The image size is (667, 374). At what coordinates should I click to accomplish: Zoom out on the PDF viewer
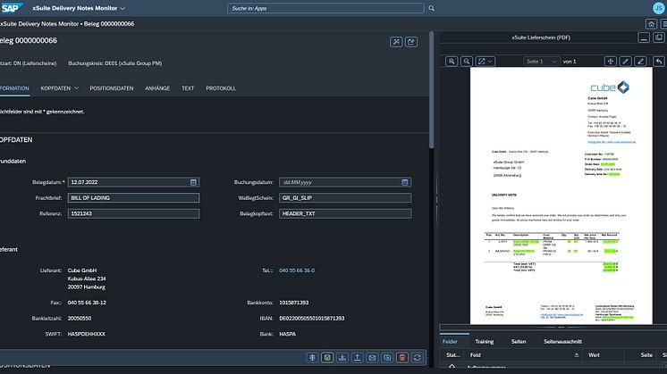[468, 62]
